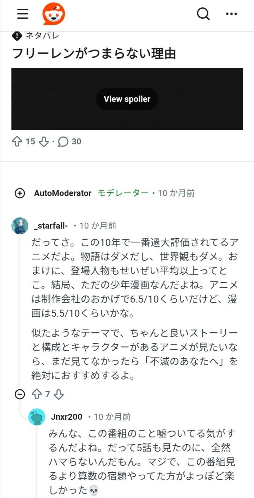Open Jnxr200 username profile
Image resolution: width=254 pixels, height=498 pixels.
click(x=66, y=417)
